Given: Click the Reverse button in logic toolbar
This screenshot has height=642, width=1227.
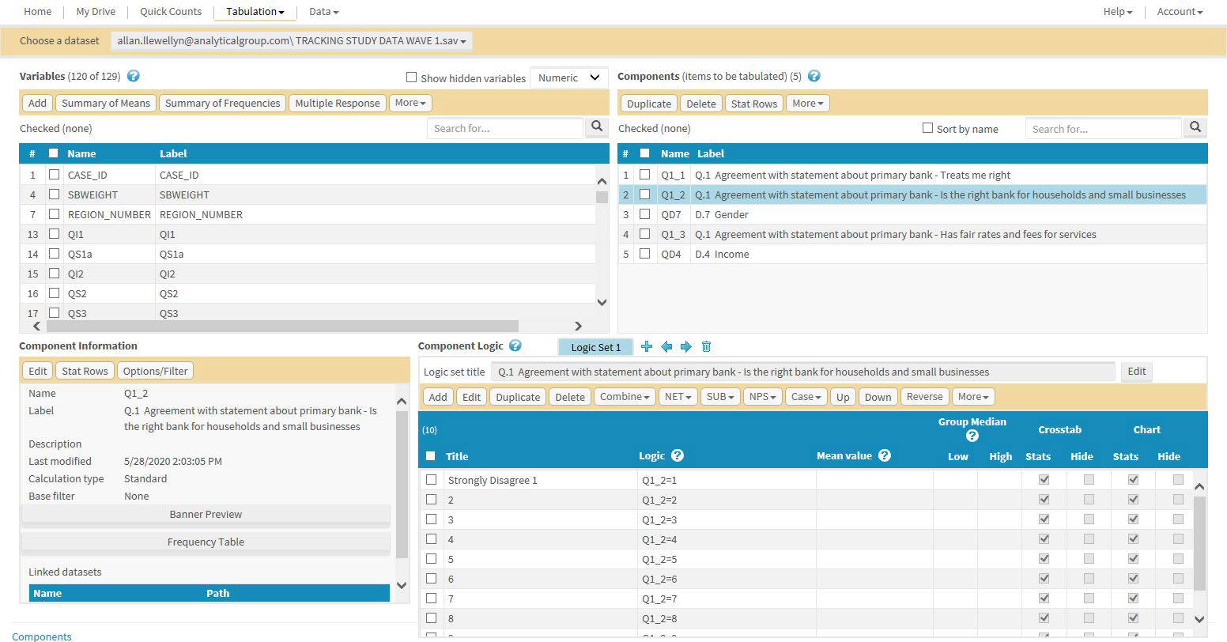Looking at the screenshot, I should [x=925, y=397].
